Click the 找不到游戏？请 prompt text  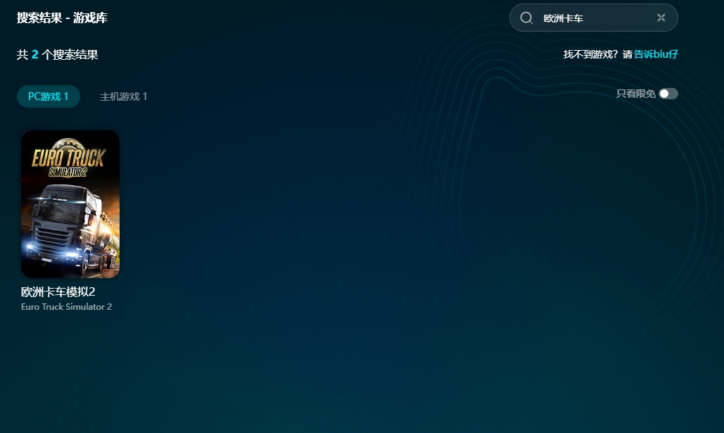597,54
